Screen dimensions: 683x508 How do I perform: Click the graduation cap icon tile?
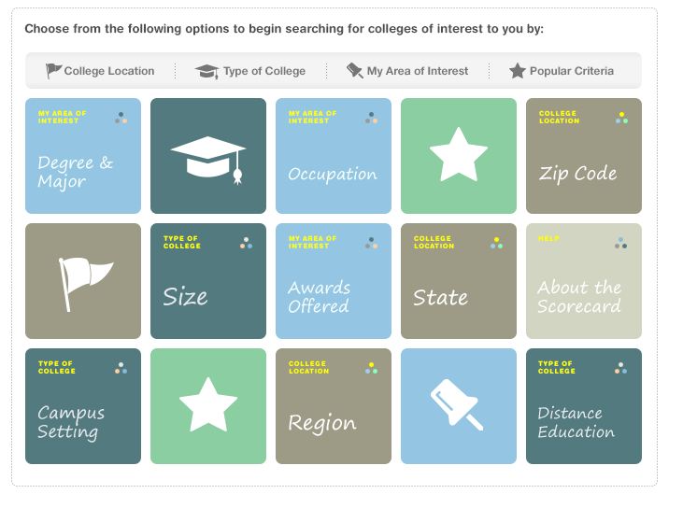(208, 156)
